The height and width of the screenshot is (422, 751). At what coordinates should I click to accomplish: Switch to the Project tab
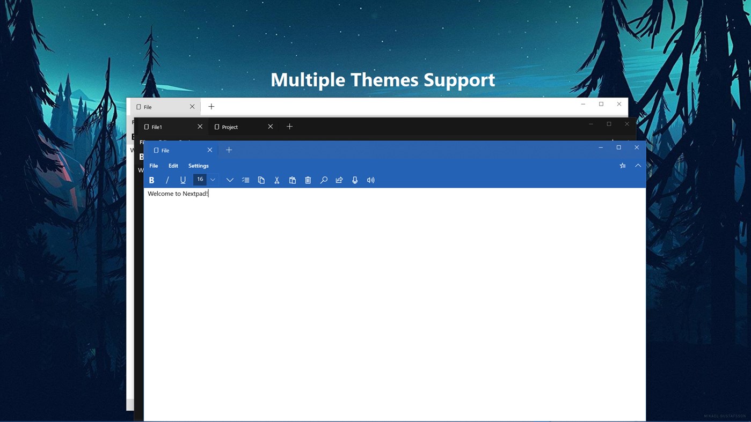tap(230, 127)
